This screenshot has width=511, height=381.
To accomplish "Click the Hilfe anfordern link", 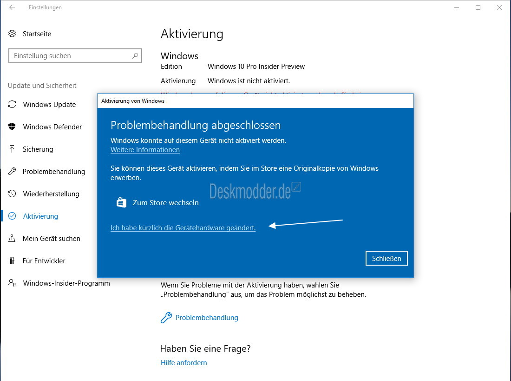I will pos(184,363).
